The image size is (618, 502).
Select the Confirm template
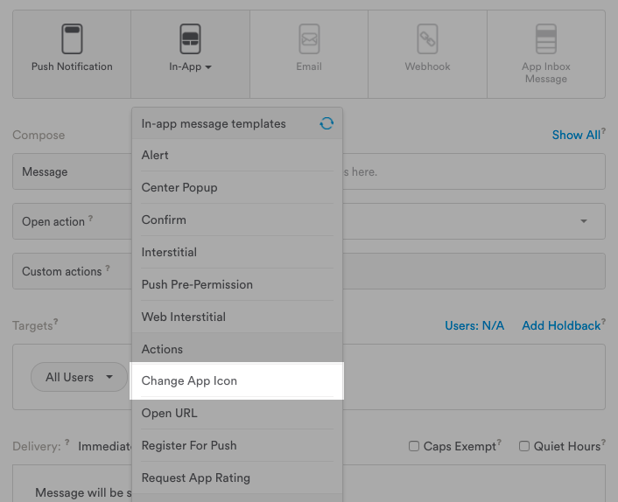point(237,220)
